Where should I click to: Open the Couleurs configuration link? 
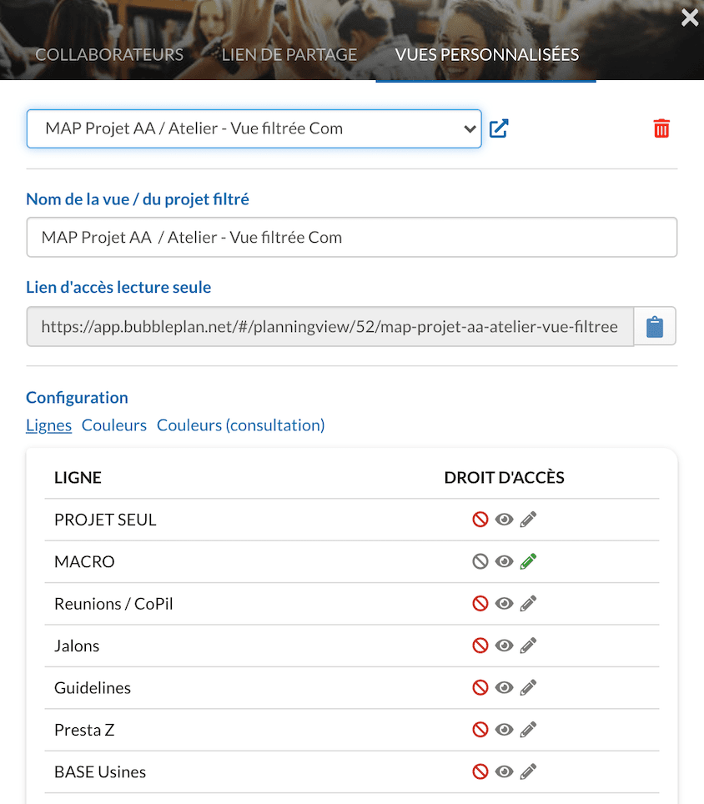[x=113, y=425]
